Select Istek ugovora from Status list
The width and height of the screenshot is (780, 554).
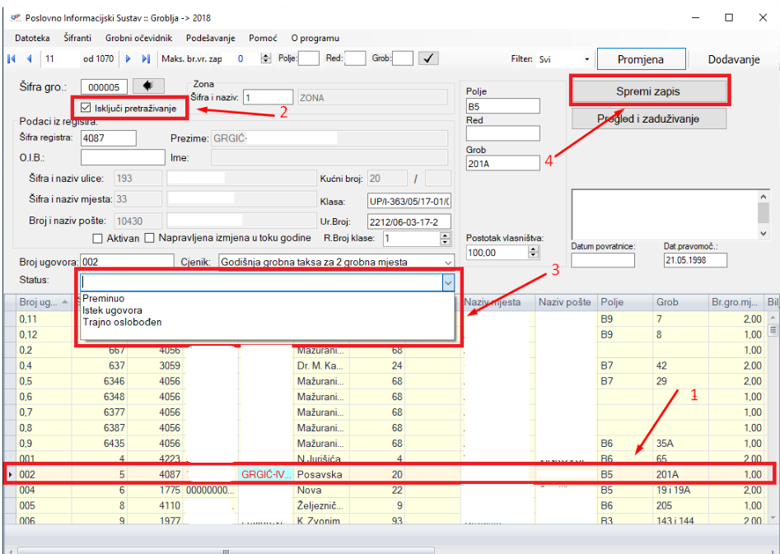pos(110,310)
